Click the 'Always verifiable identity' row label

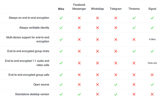coord(34,28)
